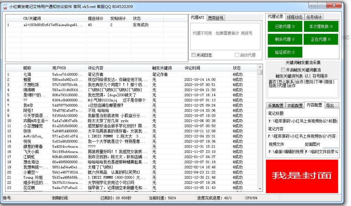Switch to the 采集配置 tab

276,105
